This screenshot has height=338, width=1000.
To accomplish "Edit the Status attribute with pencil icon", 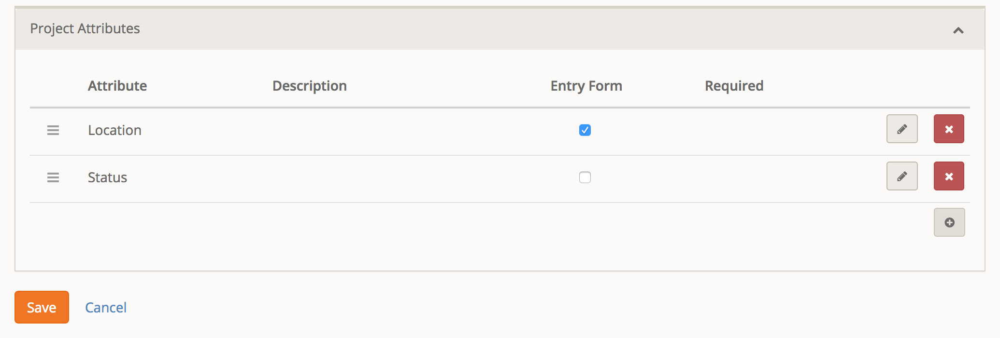I will [x=901, y=176].
